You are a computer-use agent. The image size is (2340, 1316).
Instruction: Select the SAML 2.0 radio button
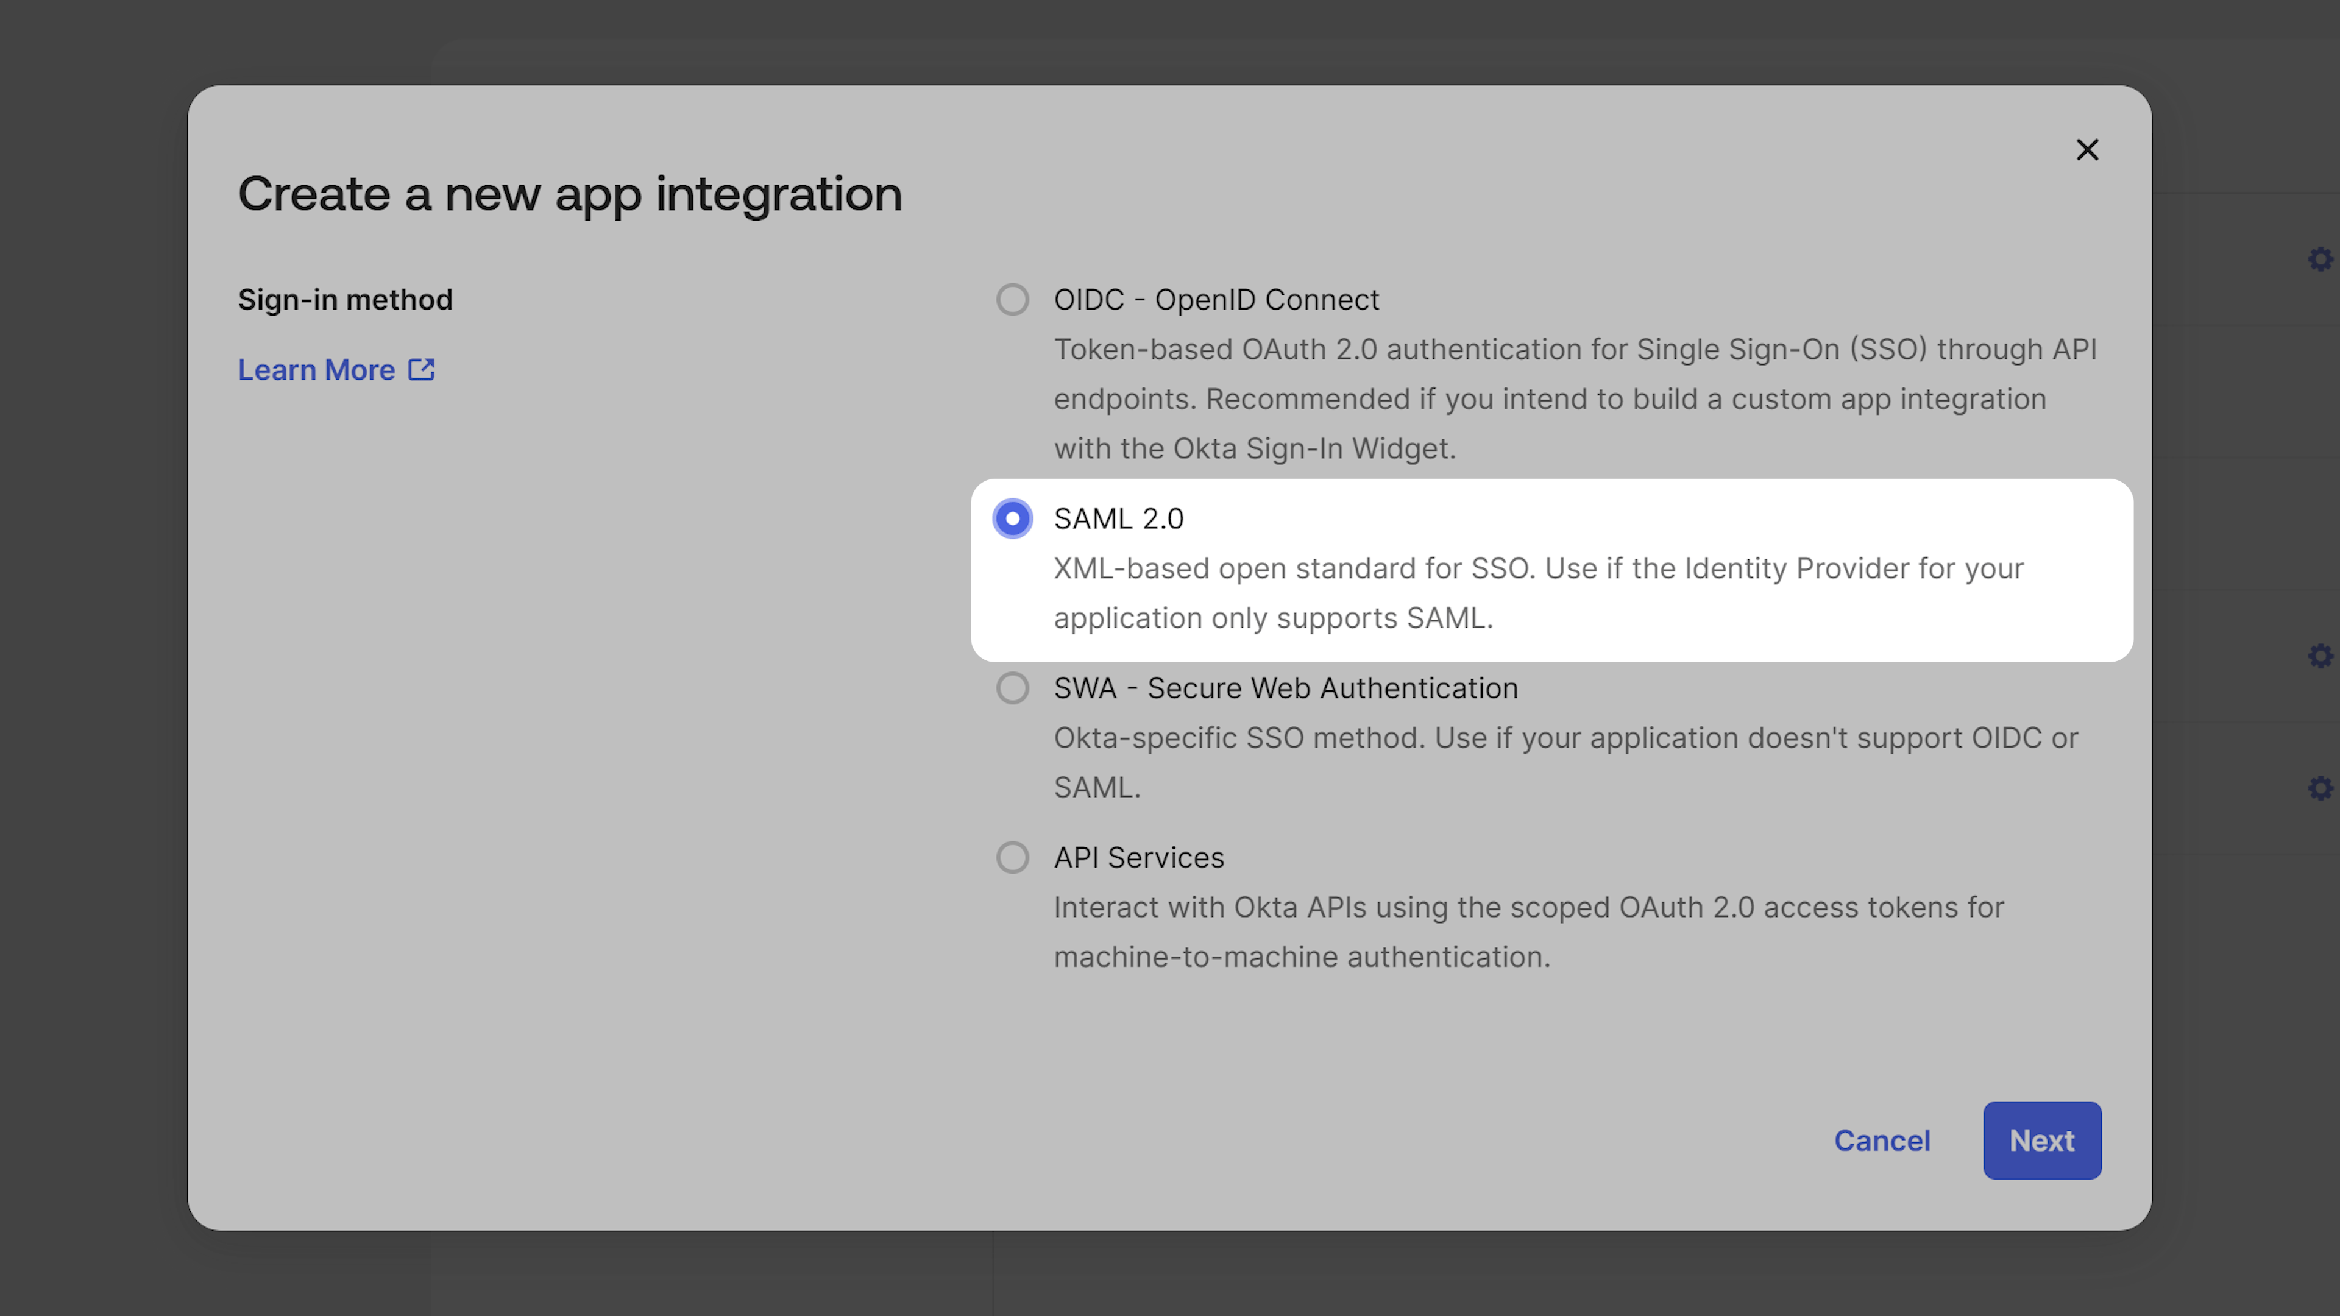[1012, 518]
